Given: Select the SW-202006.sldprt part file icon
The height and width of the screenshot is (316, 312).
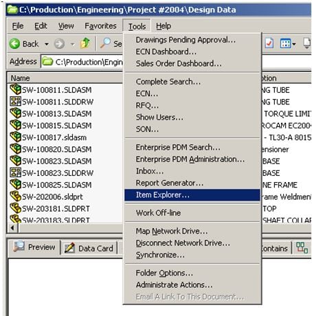Looking at the screenshot, I should tap(15, 196).
